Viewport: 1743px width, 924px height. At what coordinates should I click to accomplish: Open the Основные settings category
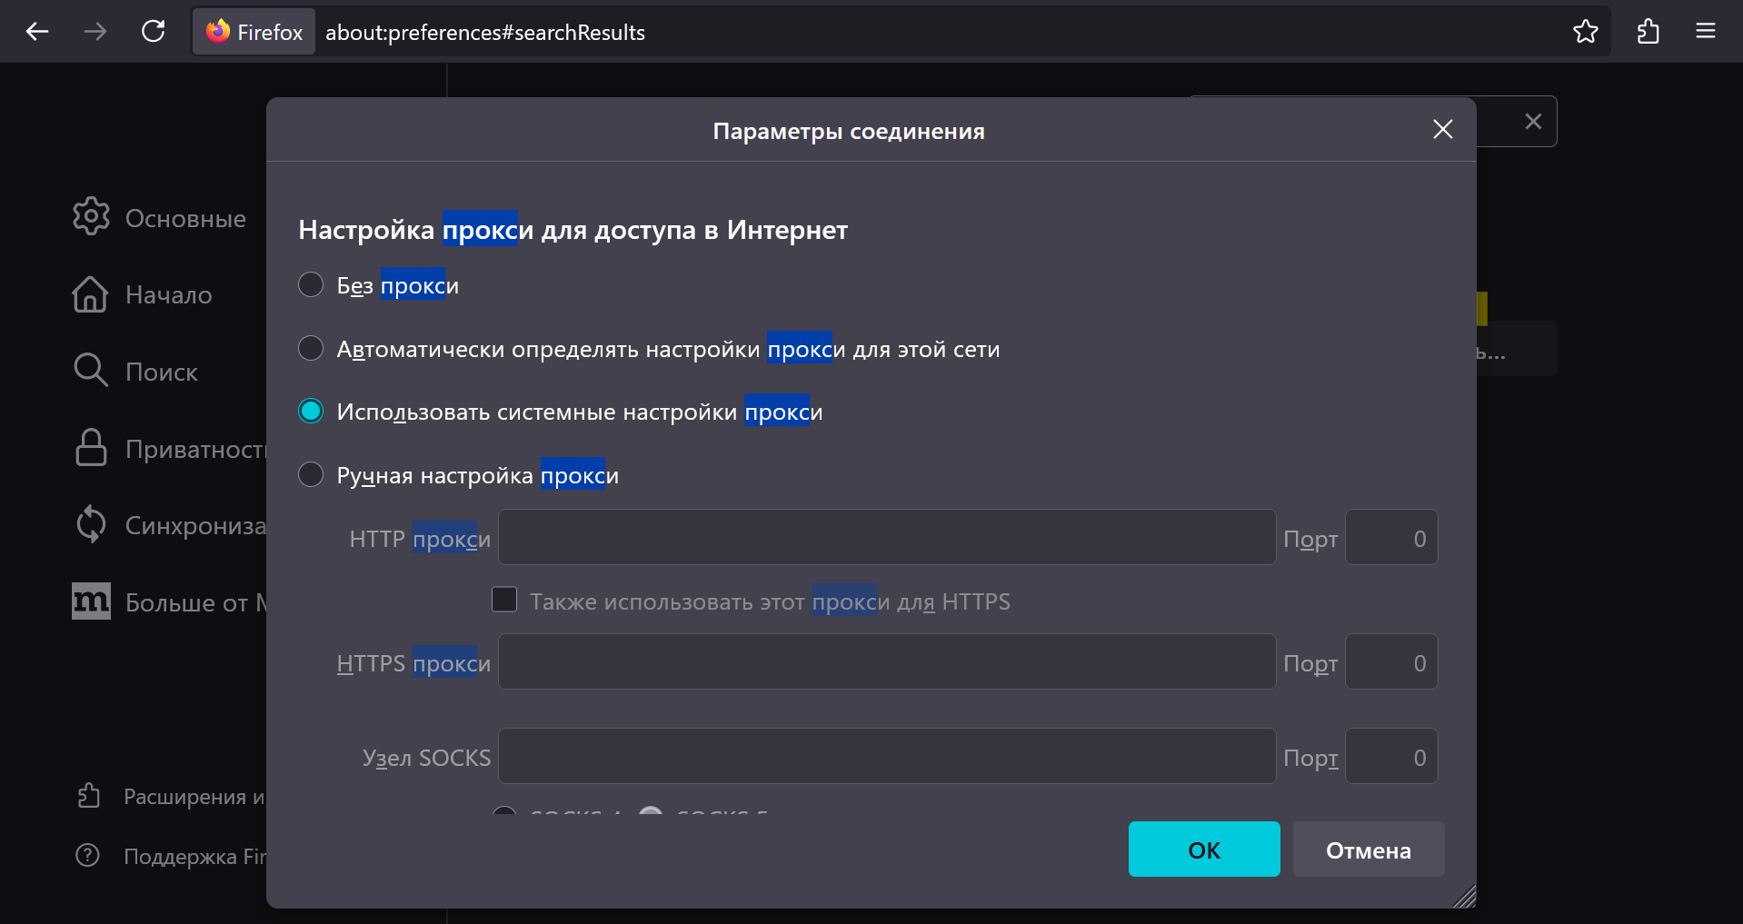click(159, 218)
